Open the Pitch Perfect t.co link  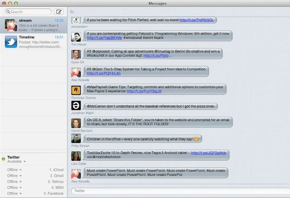[x=196, y=20]
